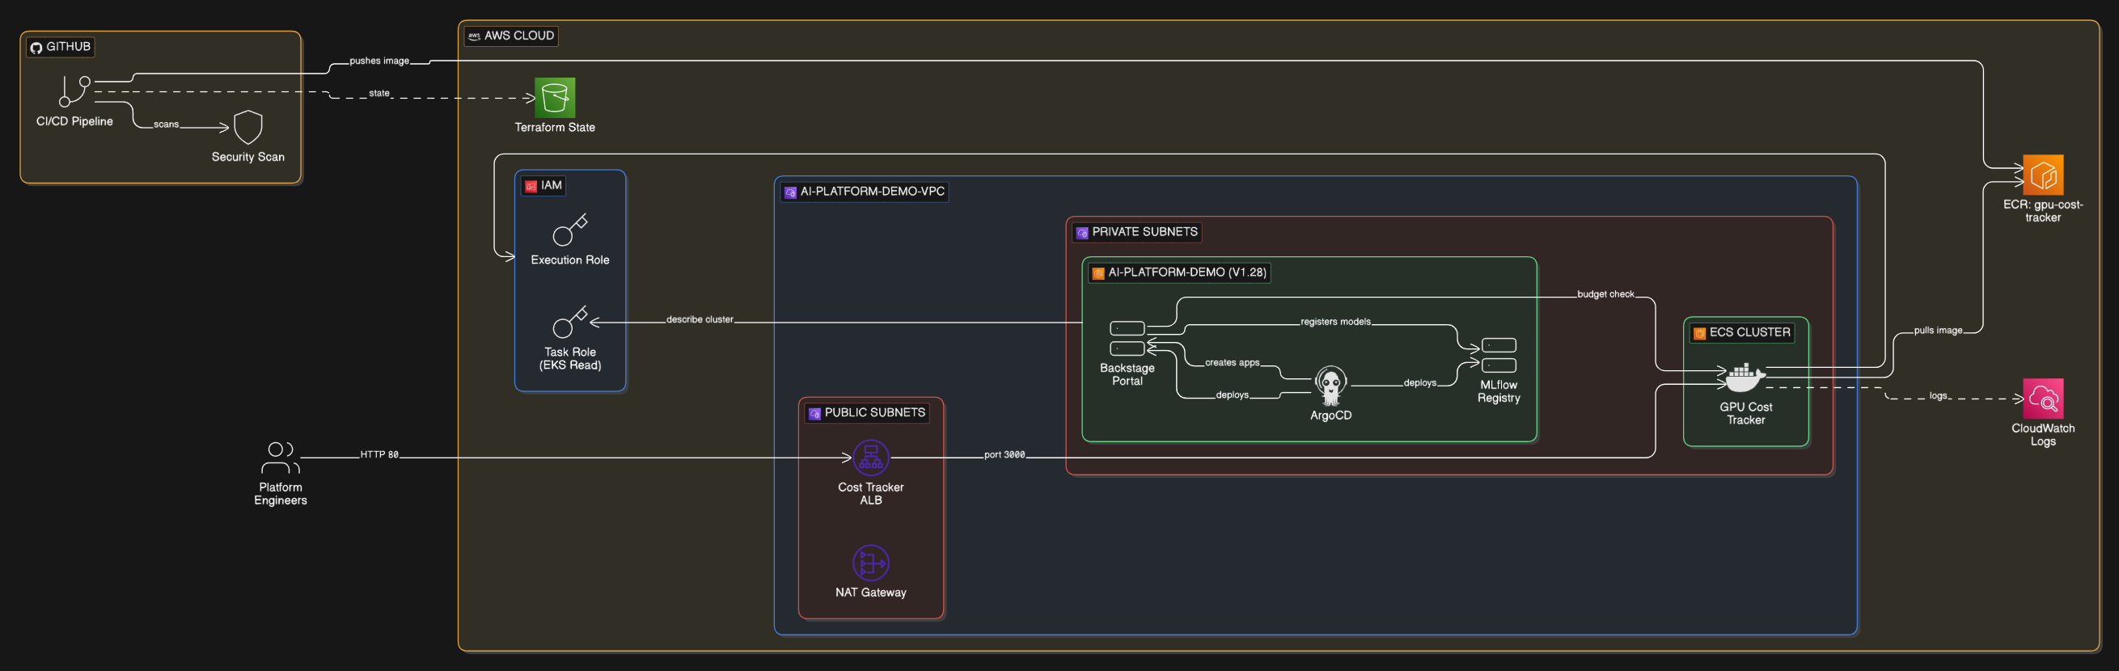Image resolution: width=2119 pixels, height=671 pixels.
Task: Click the purple icon beside PUBLIC SUBNETS
Action: [814, 414]
